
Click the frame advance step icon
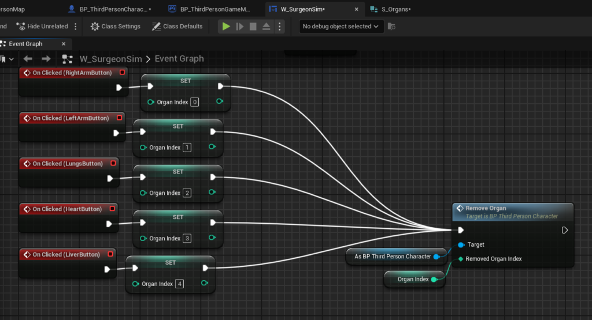[x=240, y=27]
